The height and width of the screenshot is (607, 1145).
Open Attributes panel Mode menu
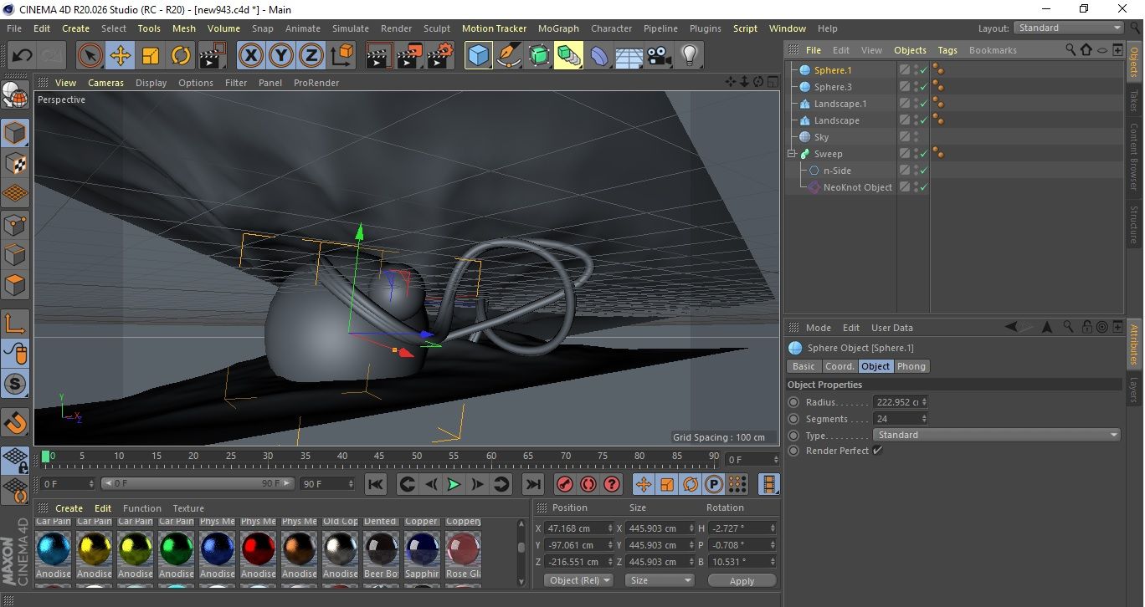(x=818, y=328)
